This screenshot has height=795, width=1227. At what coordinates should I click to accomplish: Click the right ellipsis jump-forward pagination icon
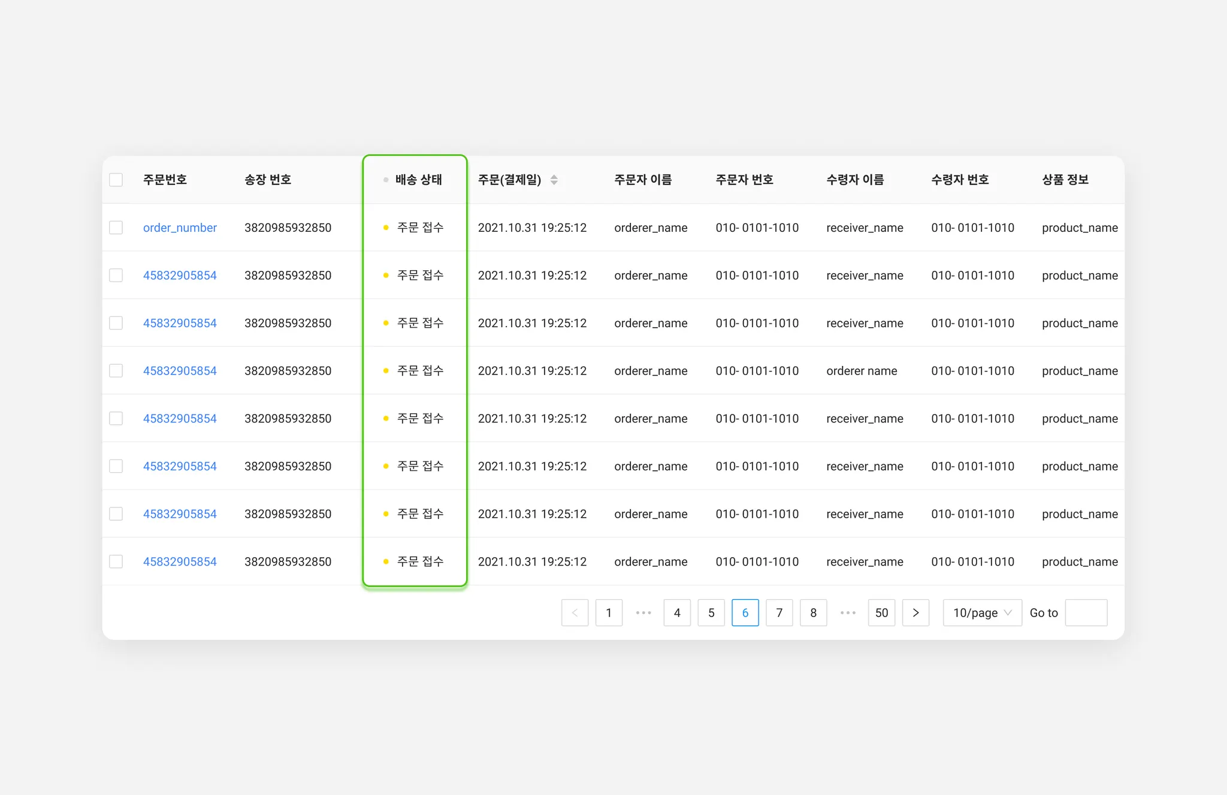click(x=848, y=612)
